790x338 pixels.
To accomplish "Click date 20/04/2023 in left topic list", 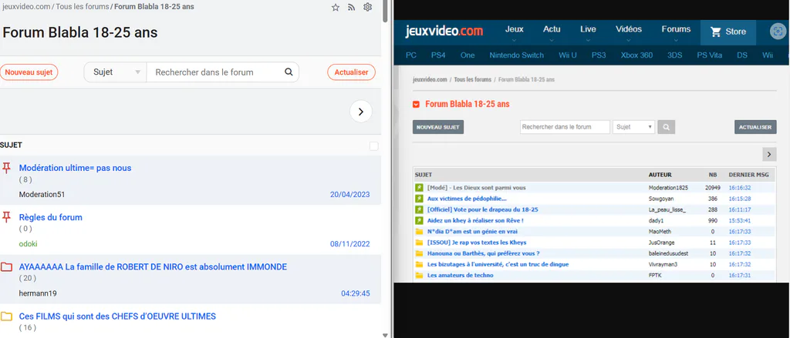I will pos(349,194).
